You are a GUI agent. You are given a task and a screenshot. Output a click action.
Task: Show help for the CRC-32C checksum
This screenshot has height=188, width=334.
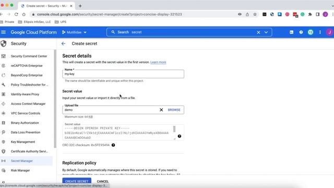click(113, 145)
